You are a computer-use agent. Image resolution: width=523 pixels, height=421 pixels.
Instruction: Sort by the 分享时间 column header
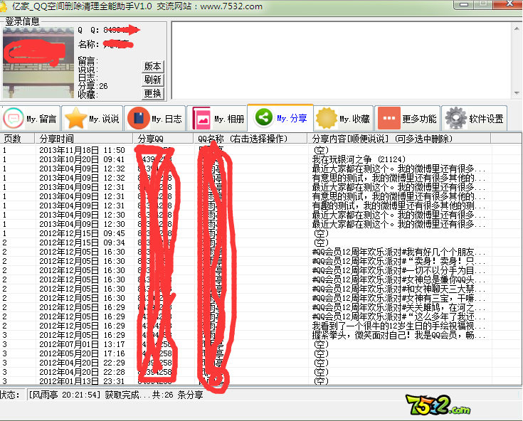[84, 139]
